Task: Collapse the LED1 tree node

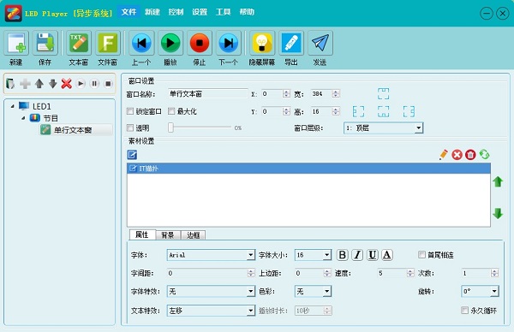Action: (x=13, y=106)
